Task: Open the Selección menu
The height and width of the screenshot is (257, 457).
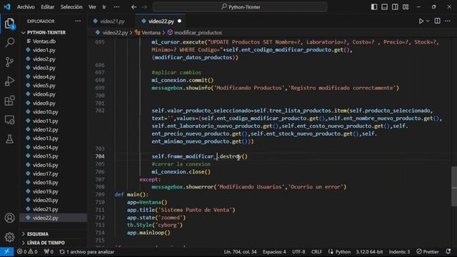Action: click(x=71, y=7)
